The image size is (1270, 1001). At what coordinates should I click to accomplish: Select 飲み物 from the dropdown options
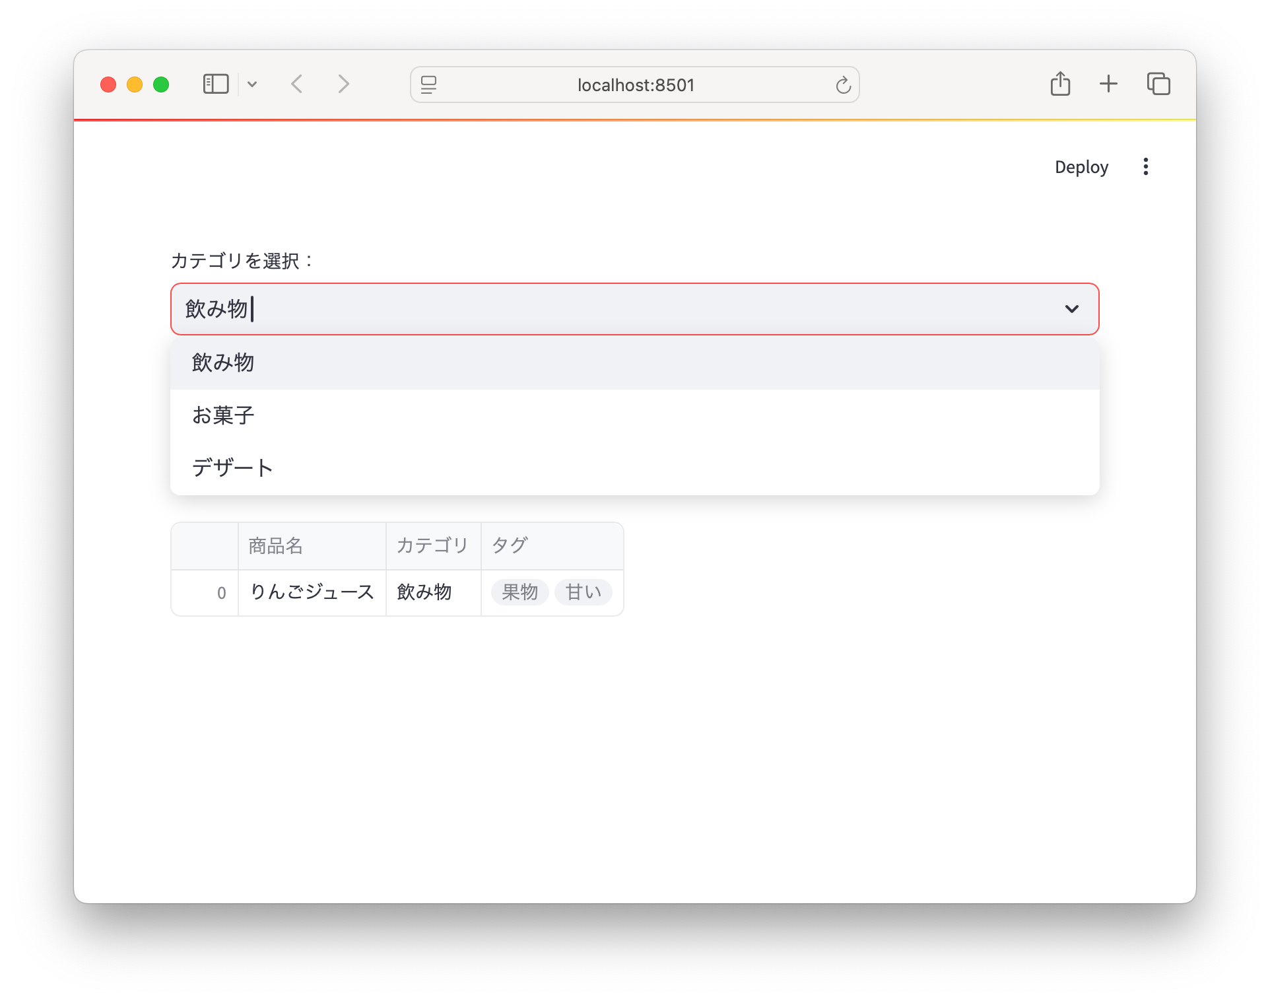(223, 362)
